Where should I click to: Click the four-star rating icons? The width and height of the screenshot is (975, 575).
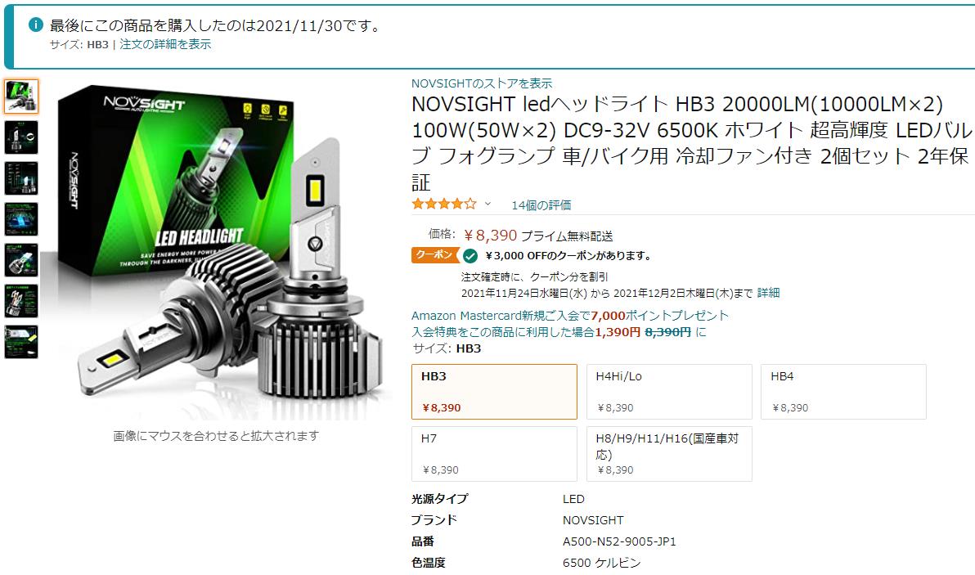click(444, 204)
